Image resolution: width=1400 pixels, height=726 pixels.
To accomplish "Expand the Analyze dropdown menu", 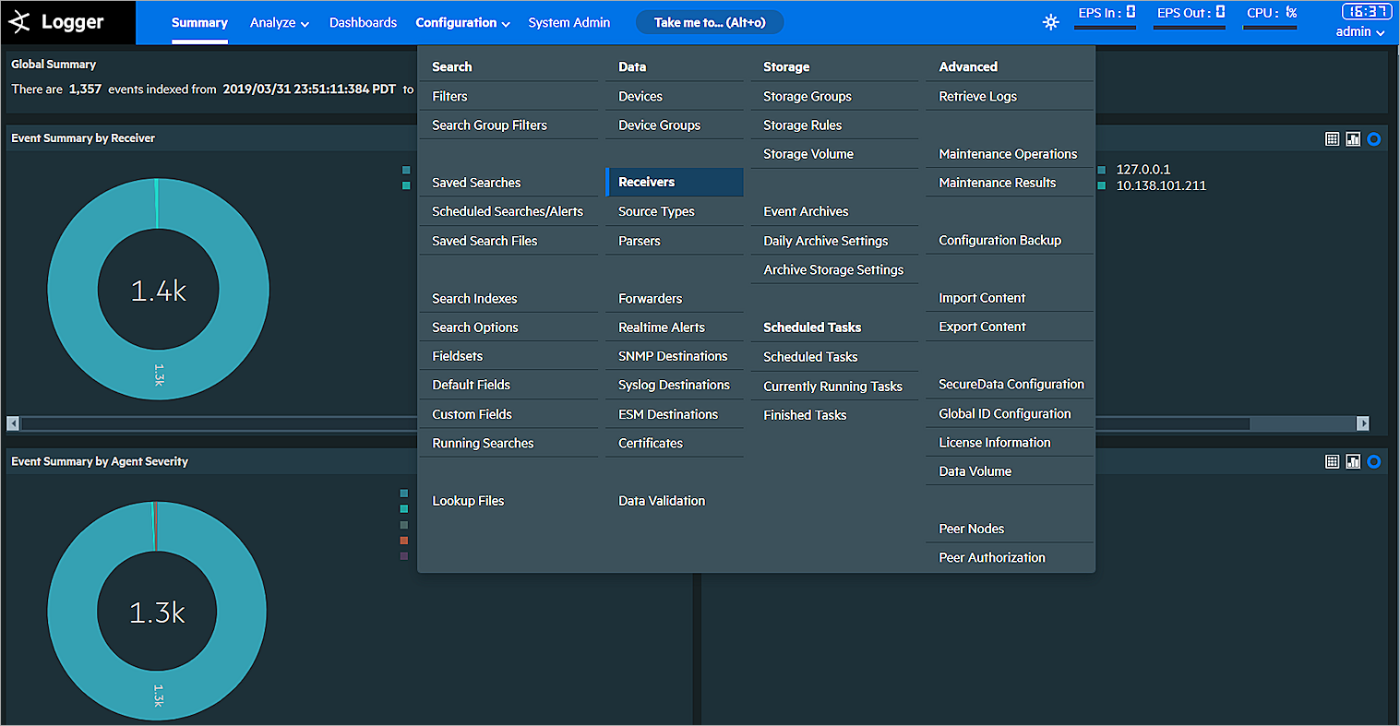I will pos(279,23).
